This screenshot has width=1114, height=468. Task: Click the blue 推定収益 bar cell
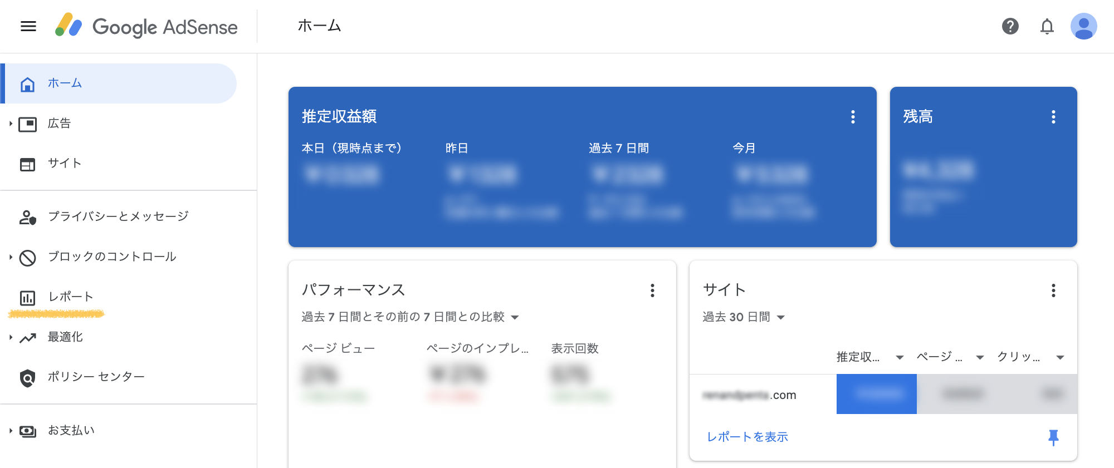(876, 394)
